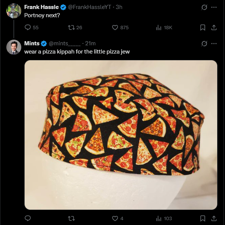Click Frank Hassle's profile avatar

pos(14,11)
